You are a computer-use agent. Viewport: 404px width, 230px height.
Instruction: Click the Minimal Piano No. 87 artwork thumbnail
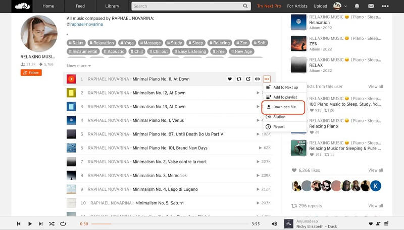click(x=71, y=134)
